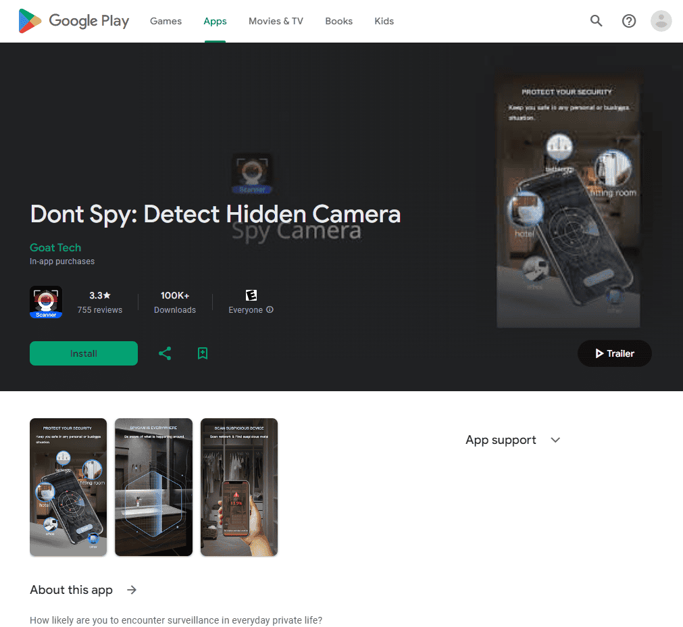Play the Trailer video

pyautogui.click(x=615, y=353)
